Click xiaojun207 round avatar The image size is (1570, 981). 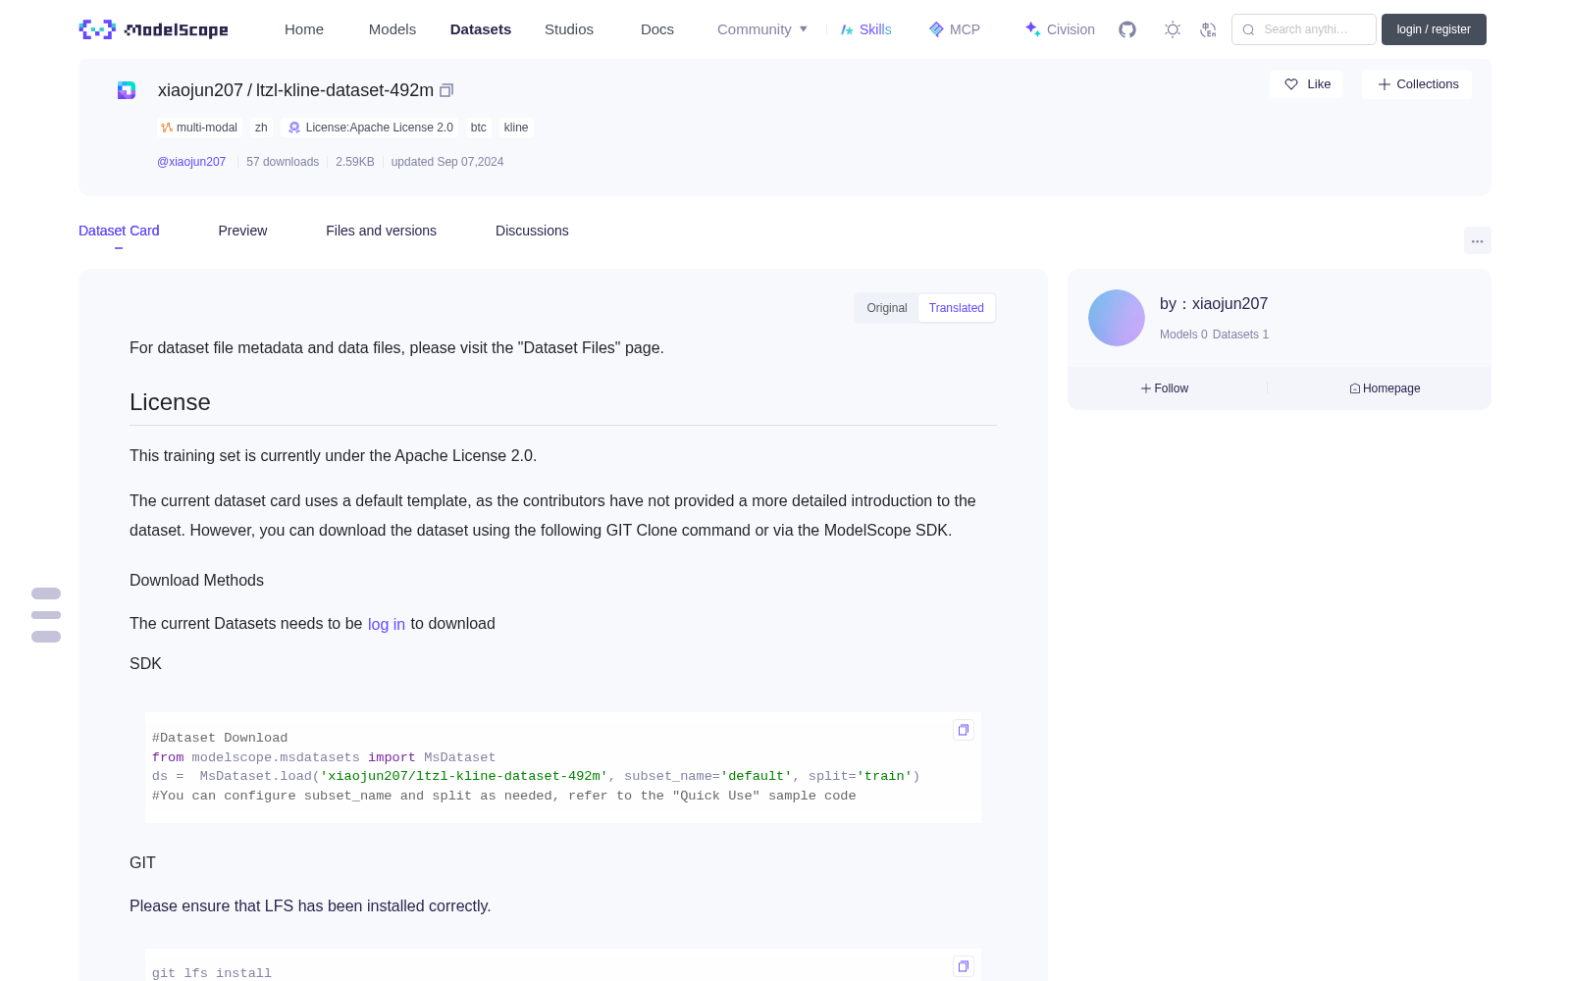coord(1117,318)
